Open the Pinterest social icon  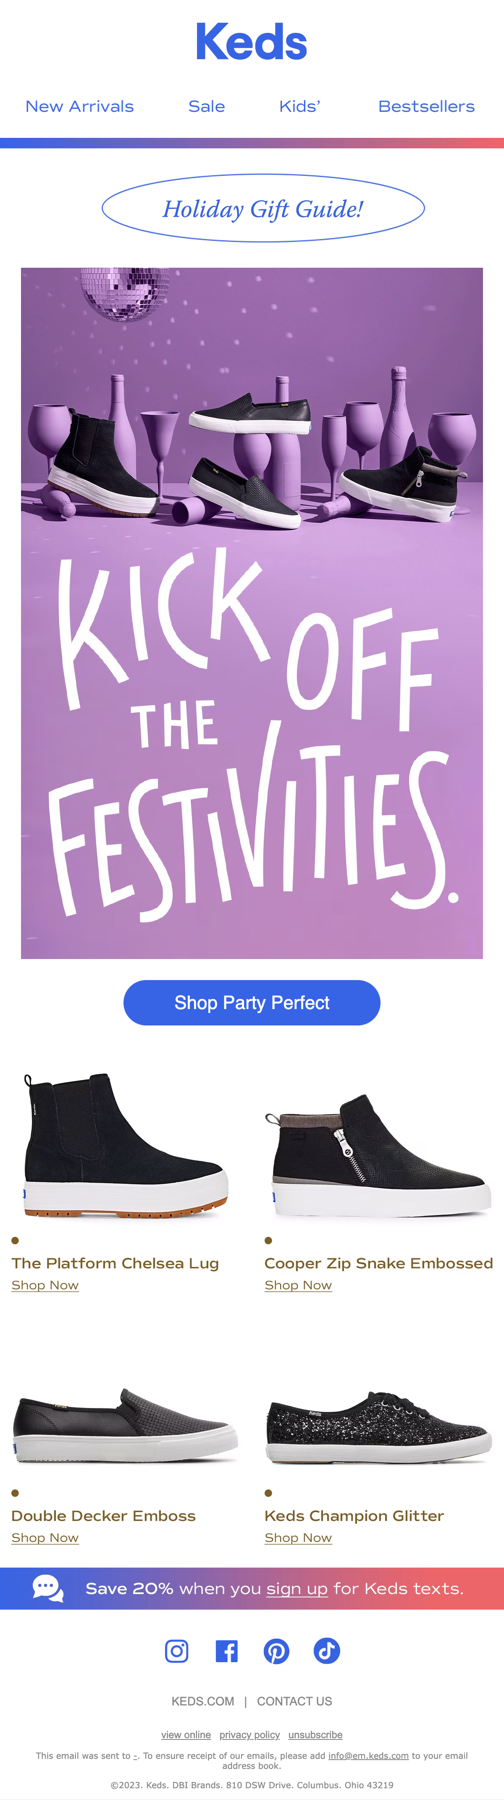tap(276, 1650)
